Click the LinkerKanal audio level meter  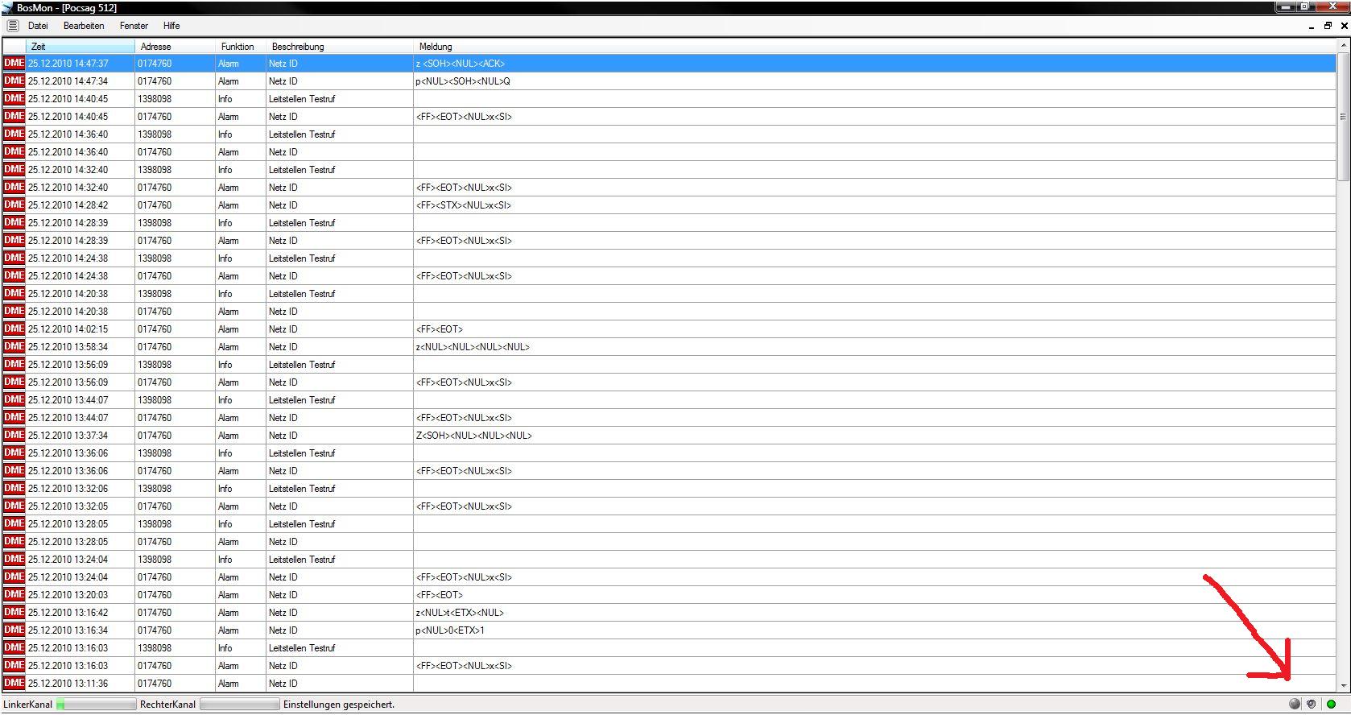[96, 705]
